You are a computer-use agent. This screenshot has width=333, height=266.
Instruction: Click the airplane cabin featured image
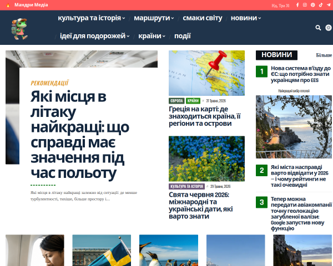[x=82, y=59]
